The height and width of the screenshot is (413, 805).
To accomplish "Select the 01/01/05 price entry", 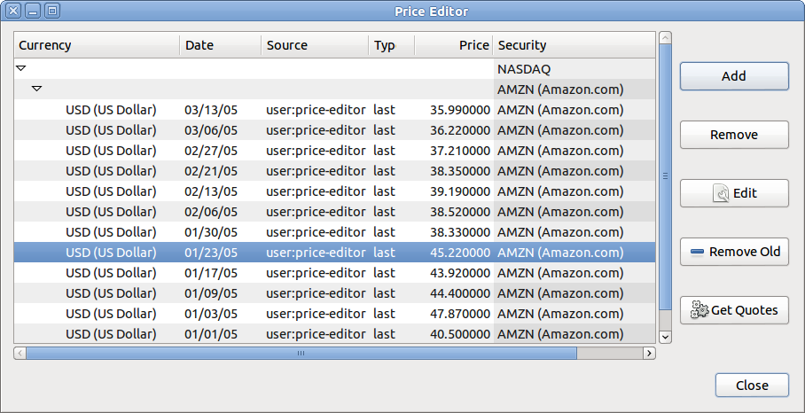I will [335, 334].
